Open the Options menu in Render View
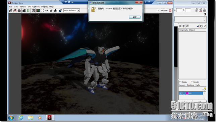Viewport: 216px width, 122px height. point(36,7)
